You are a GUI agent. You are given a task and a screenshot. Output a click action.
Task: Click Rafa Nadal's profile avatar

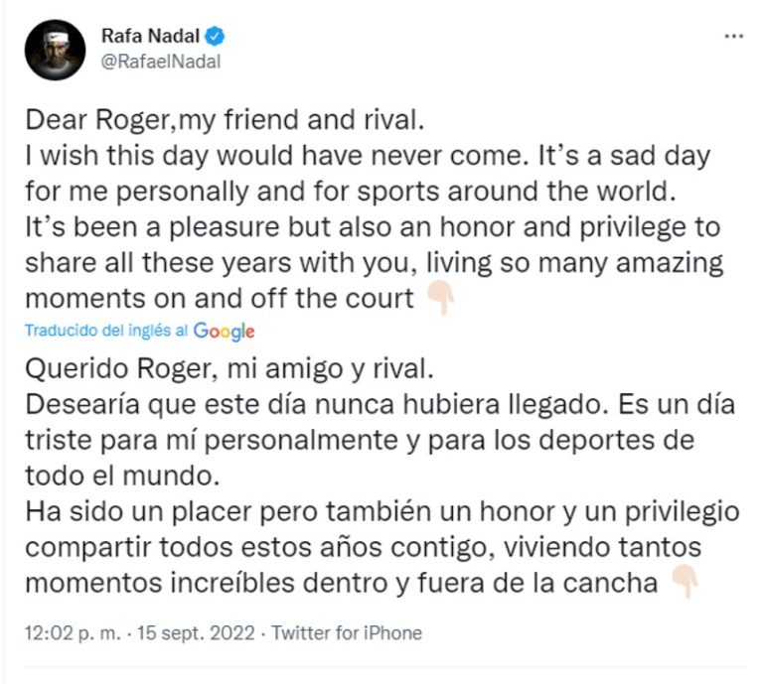[x=55, y=51]
